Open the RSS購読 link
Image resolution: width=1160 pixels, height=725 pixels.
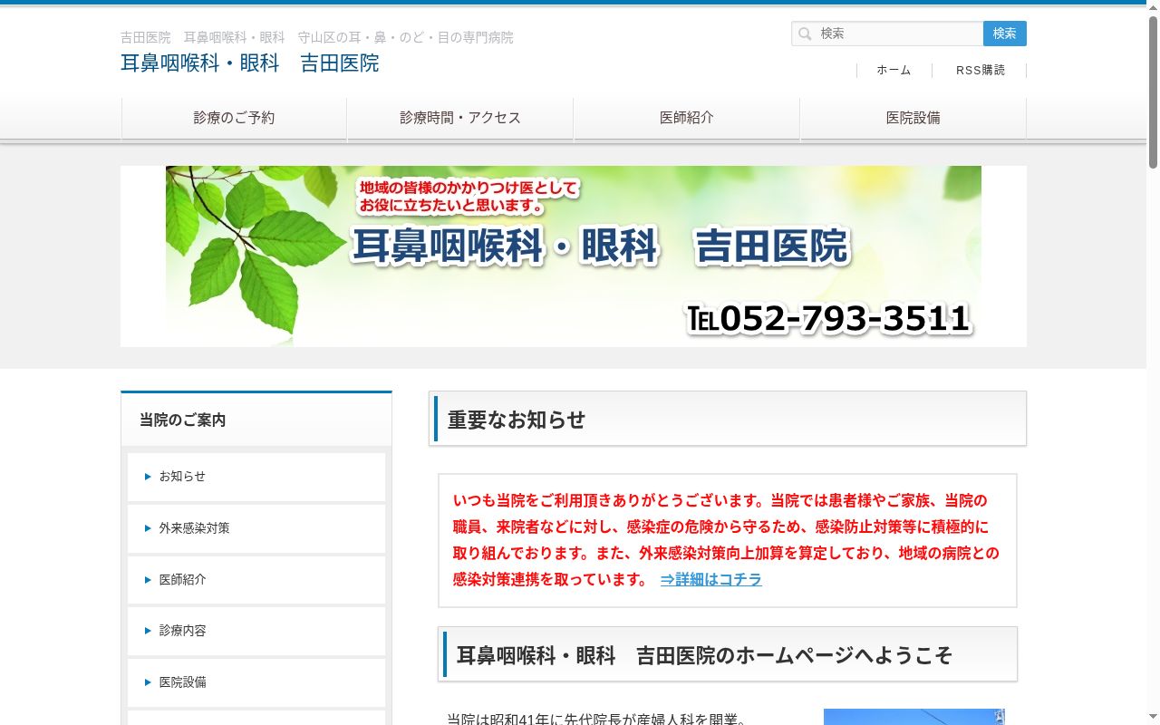[x=981, y=70]
